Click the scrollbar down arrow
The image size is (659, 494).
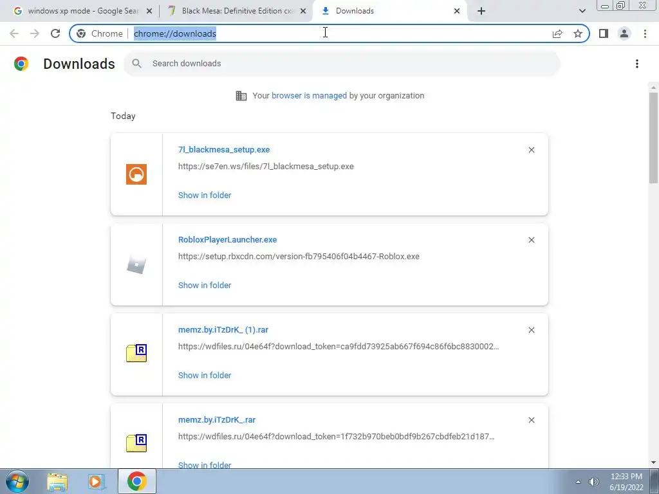pos(653,462)
